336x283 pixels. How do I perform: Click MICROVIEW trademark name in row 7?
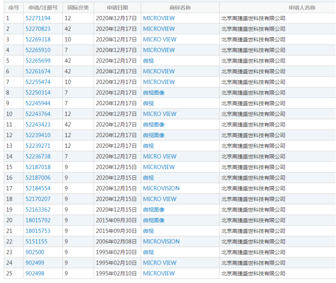point(159,82)
